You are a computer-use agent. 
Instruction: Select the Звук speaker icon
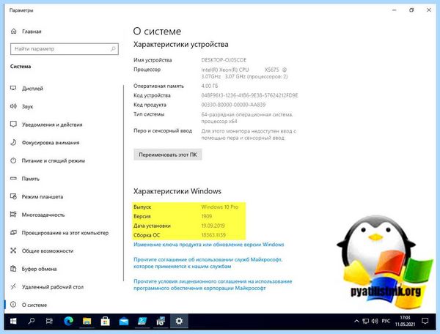point(13,106)
